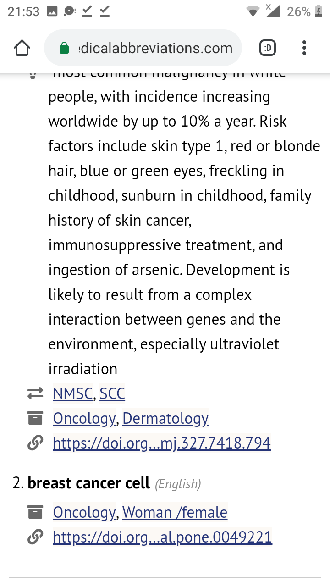The image size is (330, 587).
Task: Open the SCC related abbreviation link
Action: [112, 393]
